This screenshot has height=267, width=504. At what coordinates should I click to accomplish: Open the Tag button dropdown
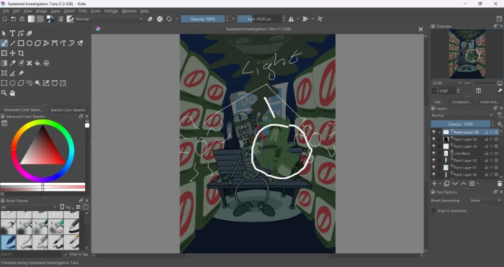click(x=67, y=207)
